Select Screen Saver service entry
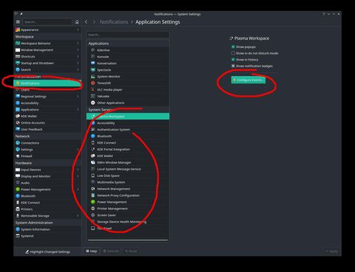 click(128, 215)
